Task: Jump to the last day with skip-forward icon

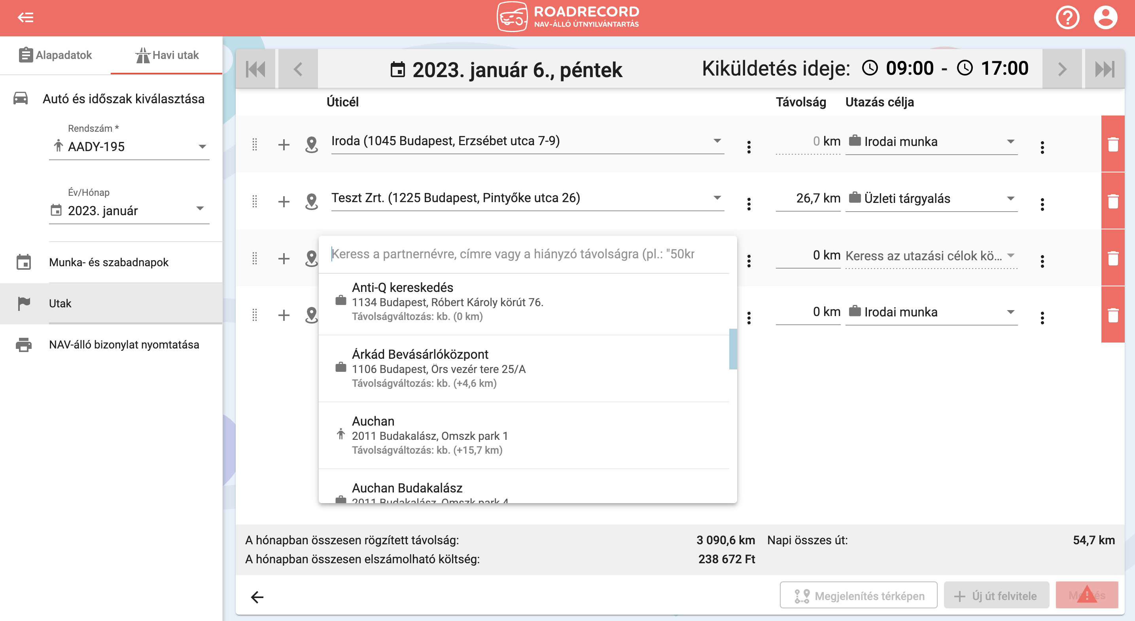Action: point(1105,69)
